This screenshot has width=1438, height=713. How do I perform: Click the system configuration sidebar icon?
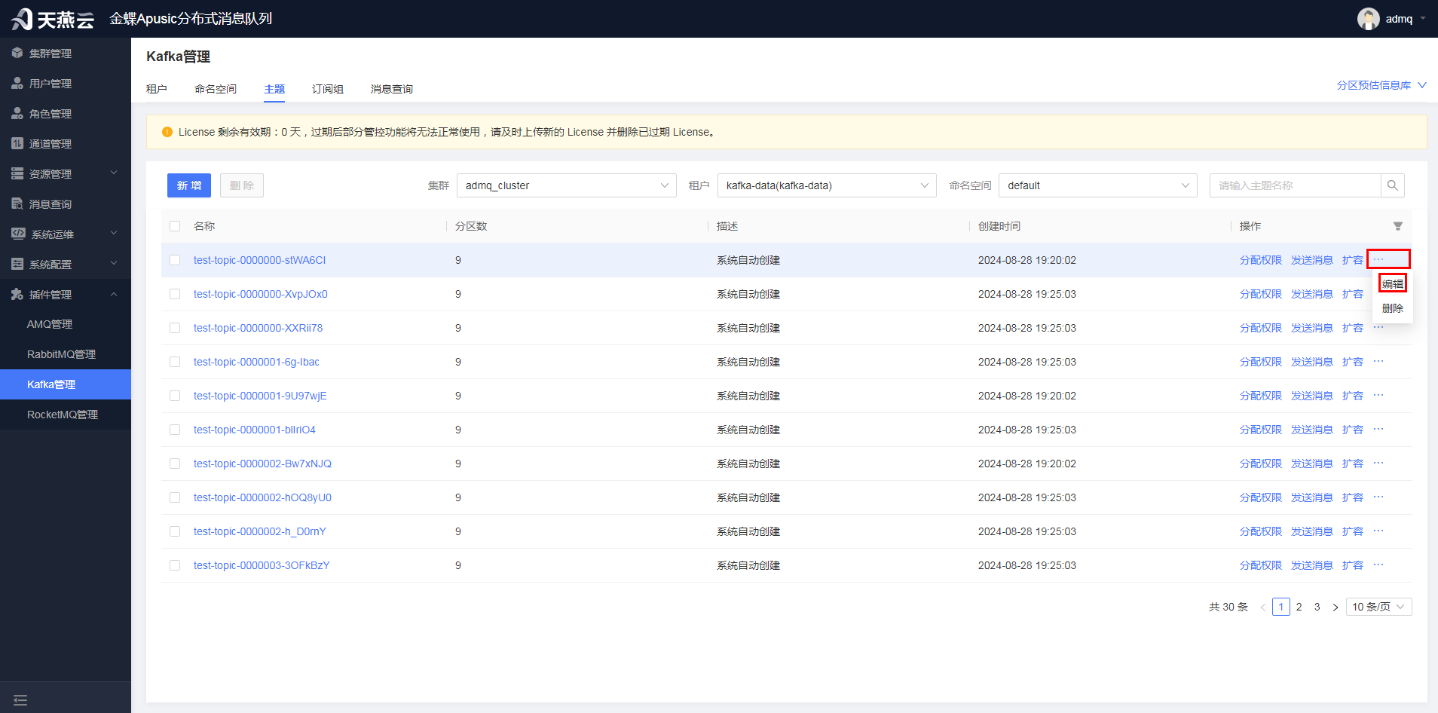17,265
